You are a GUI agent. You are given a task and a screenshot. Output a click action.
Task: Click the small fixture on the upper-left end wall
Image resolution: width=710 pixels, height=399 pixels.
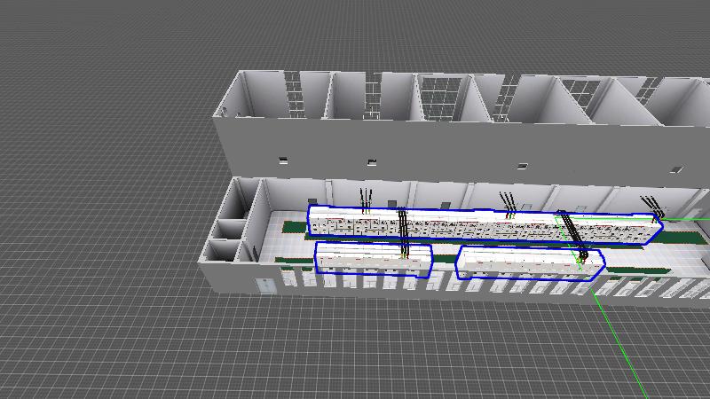coord(226,112)
